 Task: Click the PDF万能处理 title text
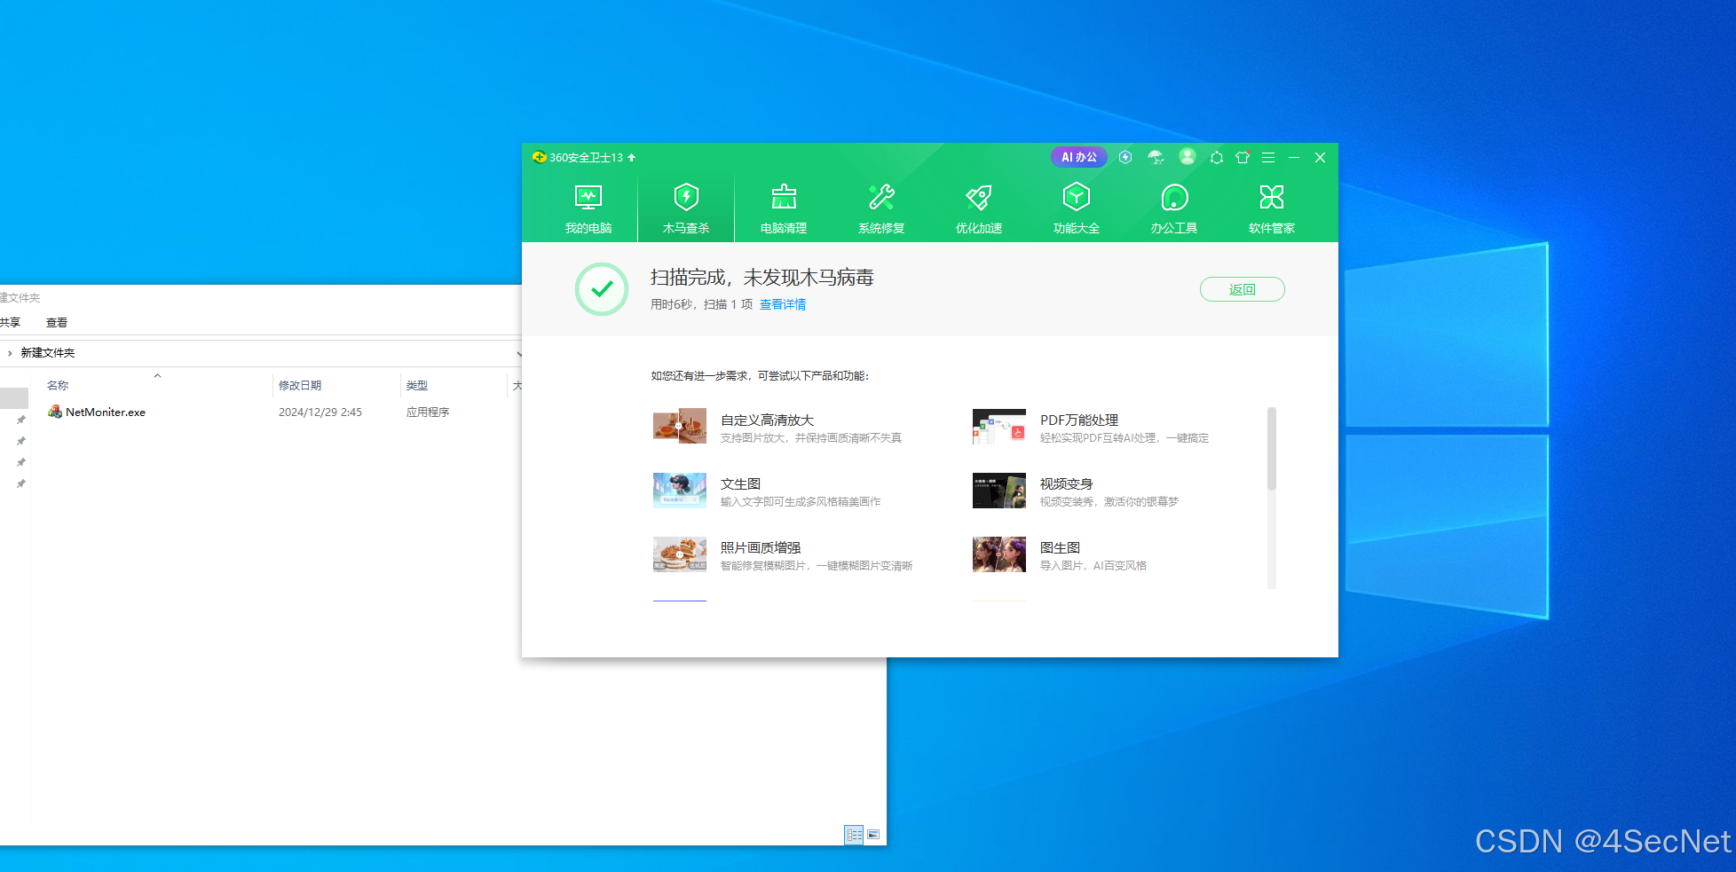click(x=1079, y=420)
